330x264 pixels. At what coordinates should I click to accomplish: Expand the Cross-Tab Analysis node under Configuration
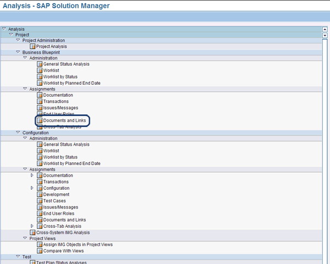(32, 226)
